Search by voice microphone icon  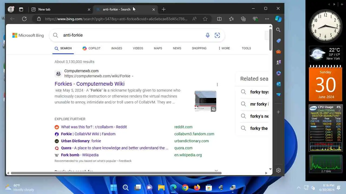[208, 35]
